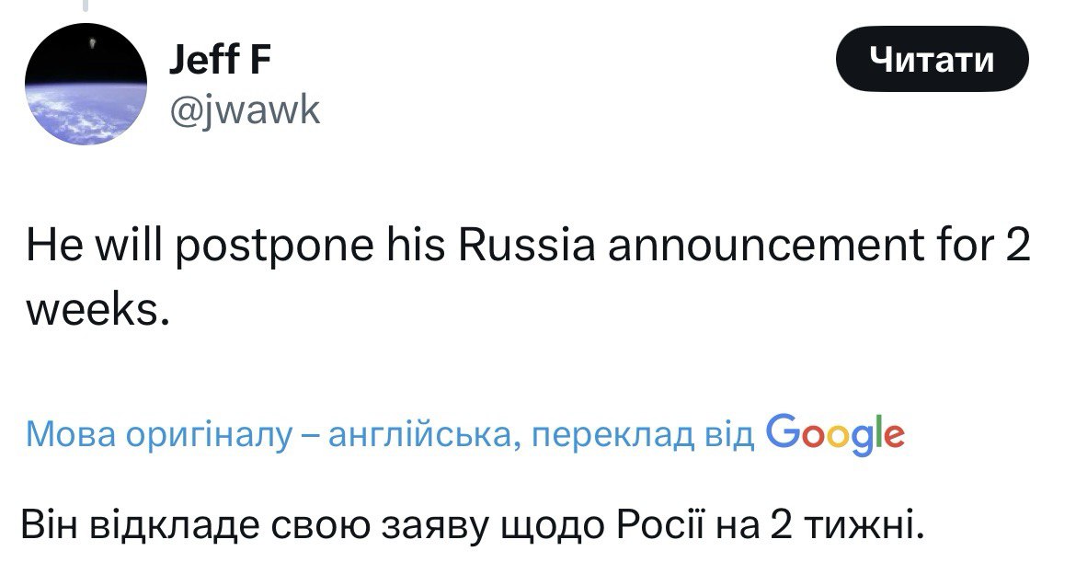Screen dimensions: 1076x574
Task: Click the Jeff F display name
Action: (x=221, y=62)
